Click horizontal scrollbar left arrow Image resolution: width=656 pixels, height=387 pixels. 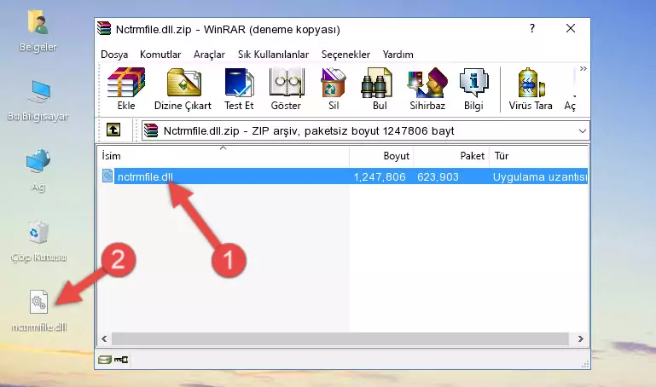tap(104, 339)
